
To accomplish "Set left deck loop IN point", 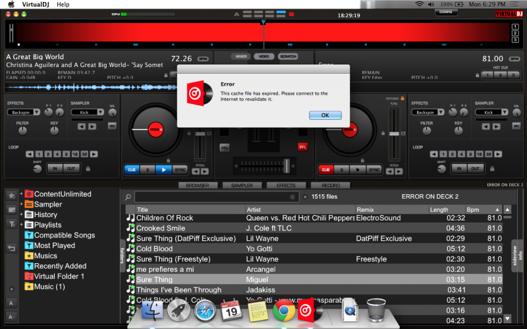I will [x=55, y=168].
